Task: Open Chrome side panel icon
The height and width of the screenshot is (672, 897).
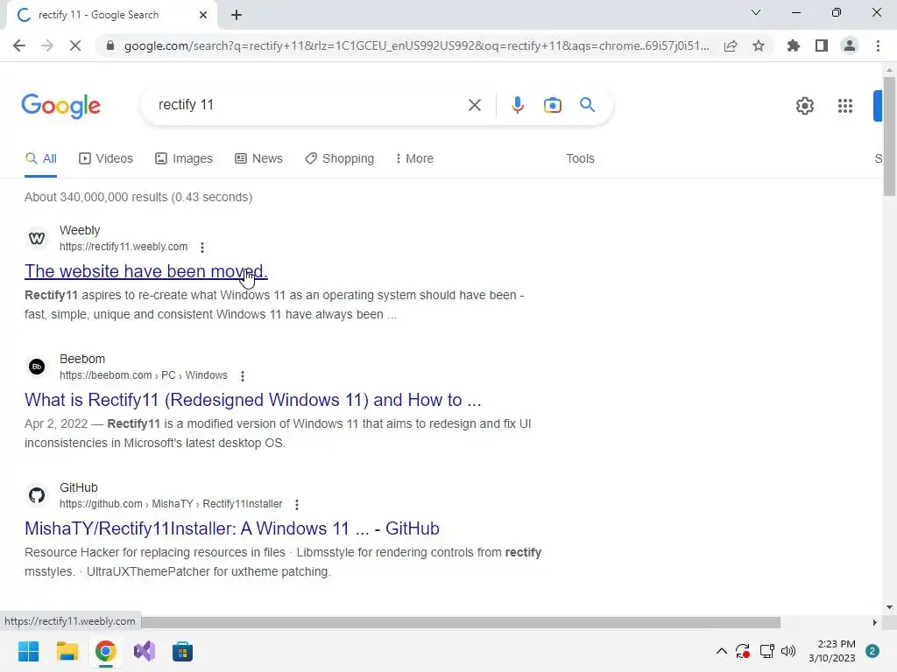Action: [x=822, y=45]
